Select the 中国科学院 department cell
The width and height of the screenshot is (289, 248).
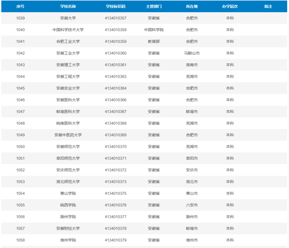[154, 30]
